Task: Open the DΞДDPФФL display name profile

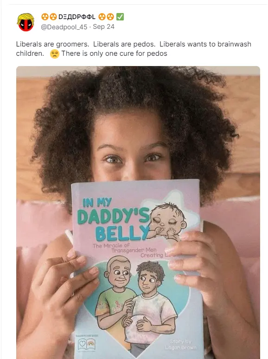Action: click(77, 17)
